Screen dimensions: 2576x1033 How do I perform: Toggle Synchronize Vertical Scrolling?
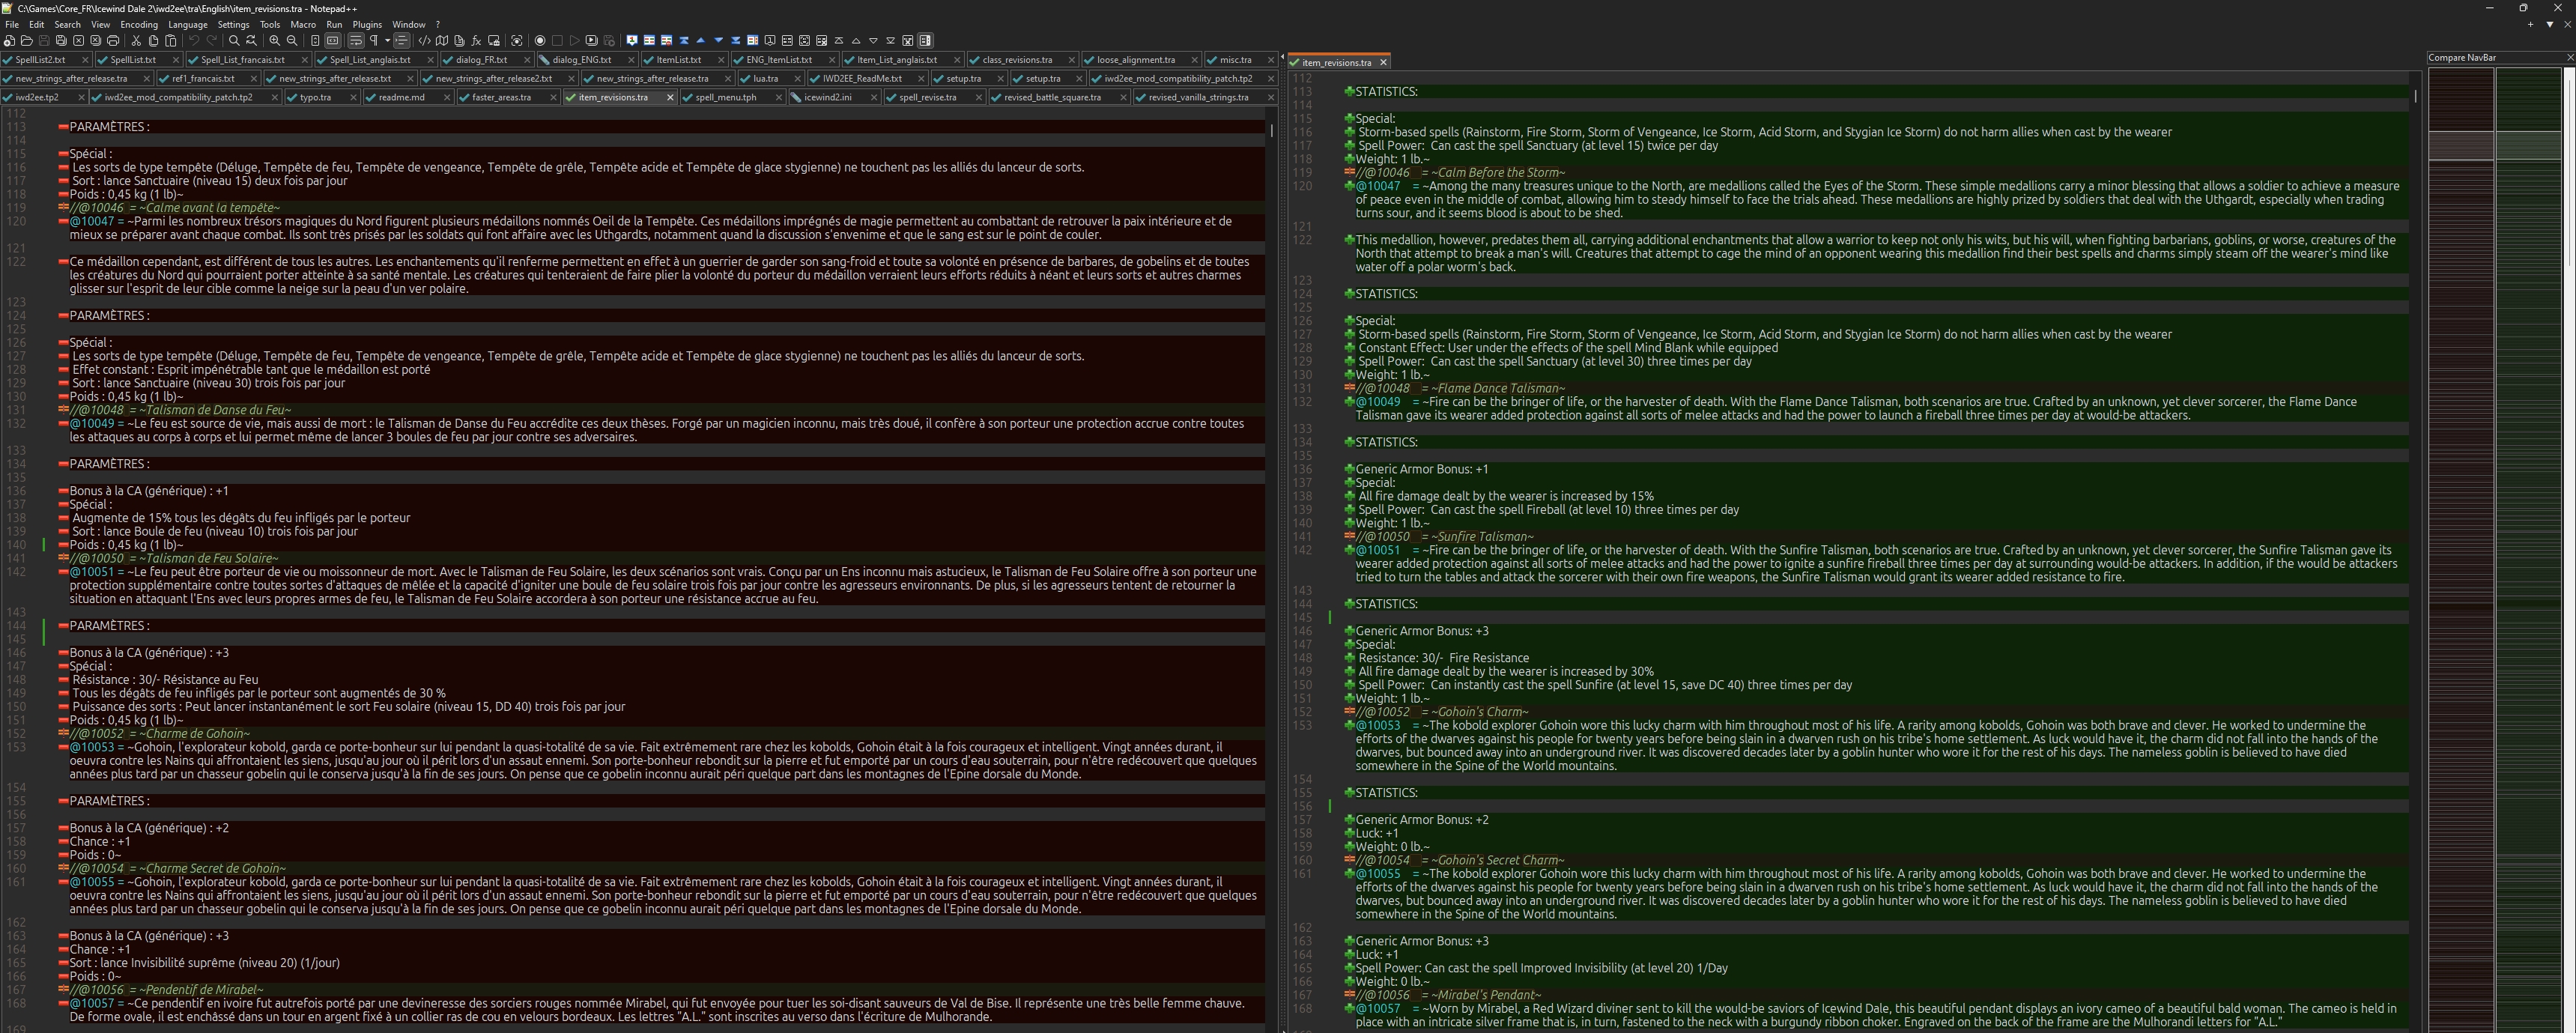(315, 41)
